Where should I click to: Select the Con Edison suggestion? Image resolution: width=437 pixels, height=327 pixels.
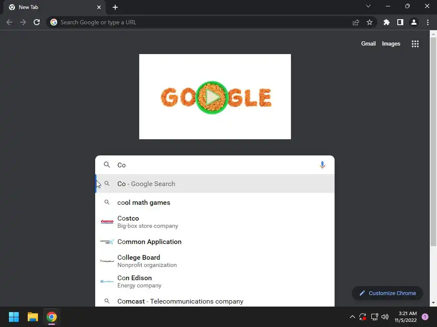[x=215, y=281]
